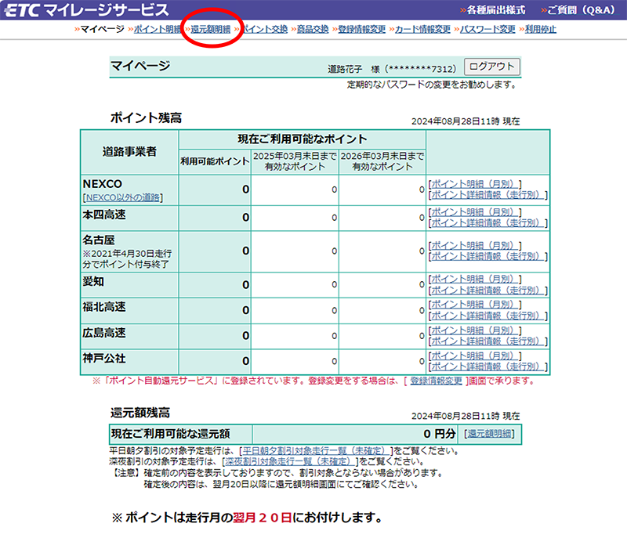This screenshot has height=538, width=627.
Task: Open 利用停止 navigation link
Action: click(540, 29)
